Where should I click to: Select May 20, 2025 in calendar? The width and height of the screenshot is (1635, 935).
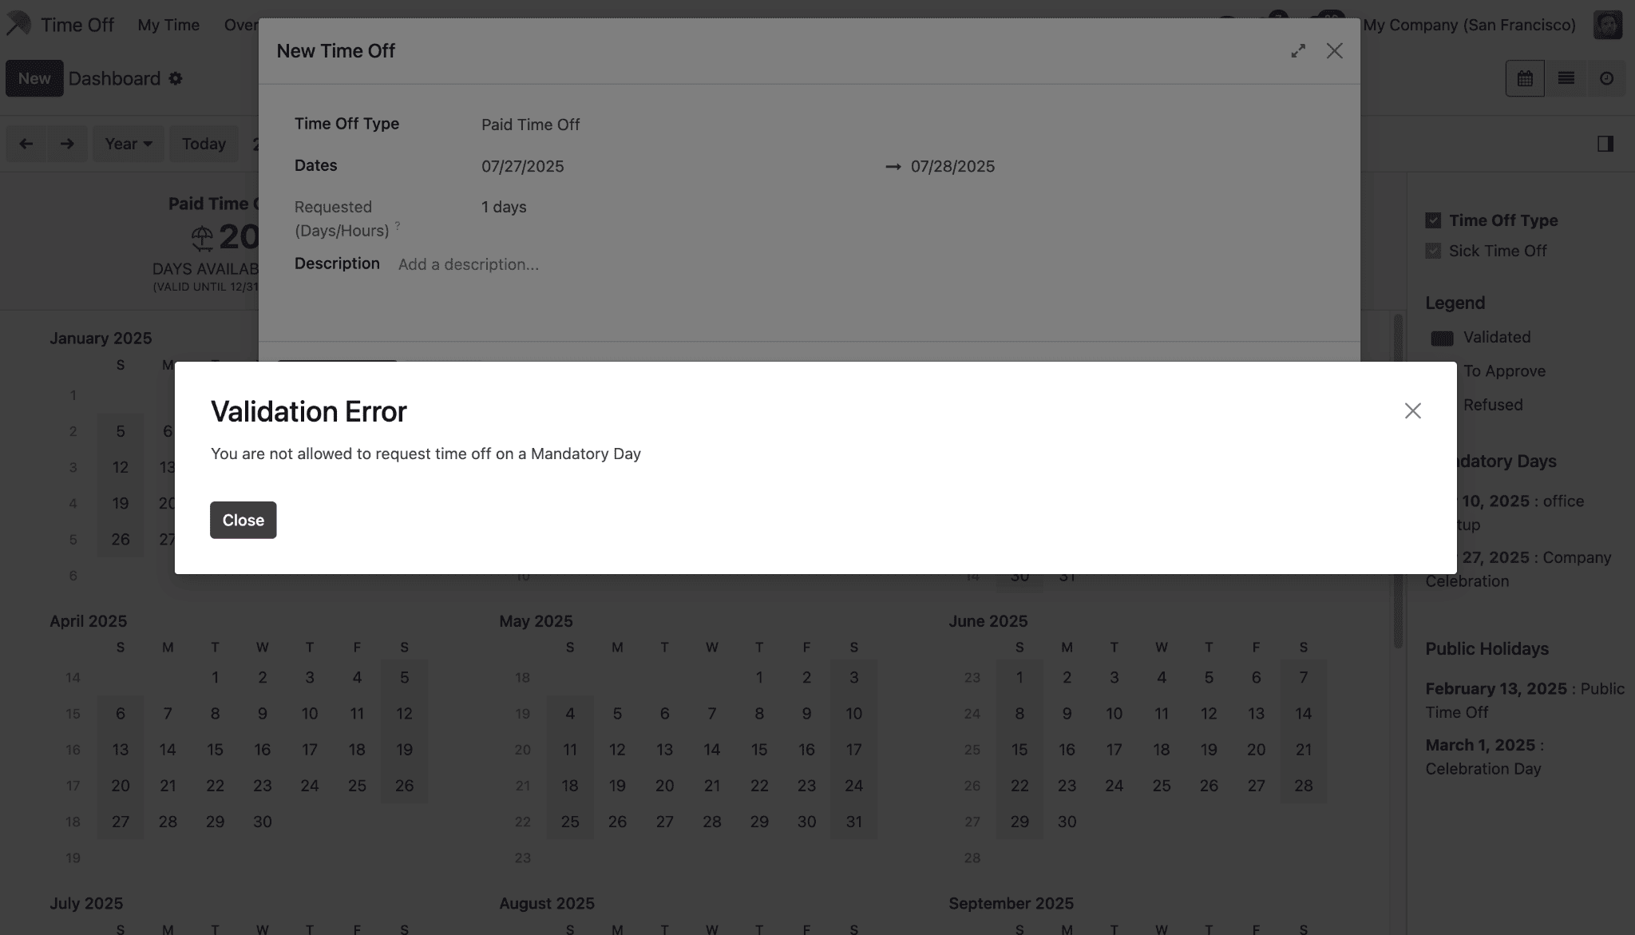(x=664, y=786)
